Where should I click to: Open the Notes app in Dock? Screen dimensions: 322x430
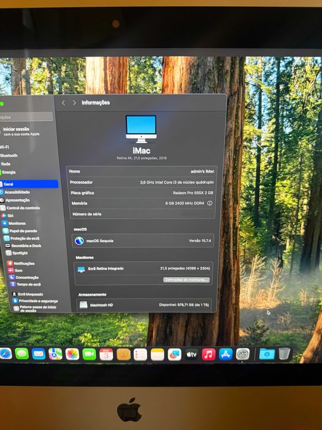click(x=158, y=354)
